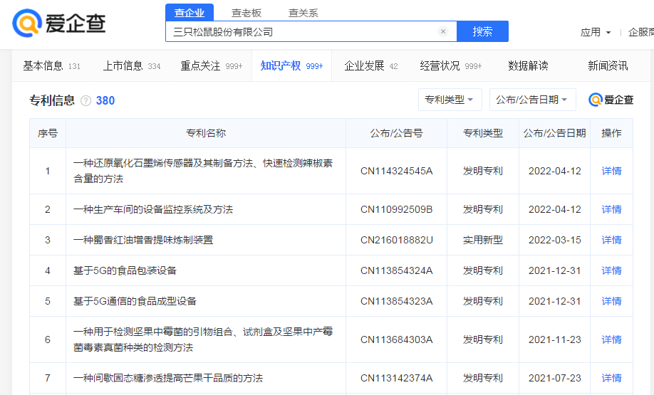Viewport: 654px width, 395px height.
Task: Click the 爱企查 logo above the patent table
Action: click(x=611, y=100)
